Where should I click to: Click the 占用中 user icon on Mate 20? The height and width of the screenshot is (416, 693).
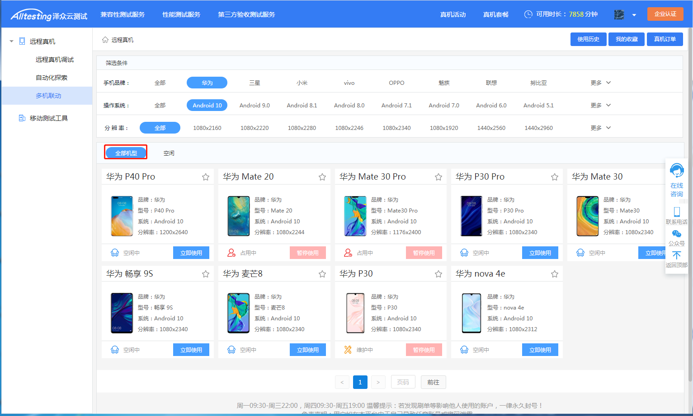(x=231, y=253)
